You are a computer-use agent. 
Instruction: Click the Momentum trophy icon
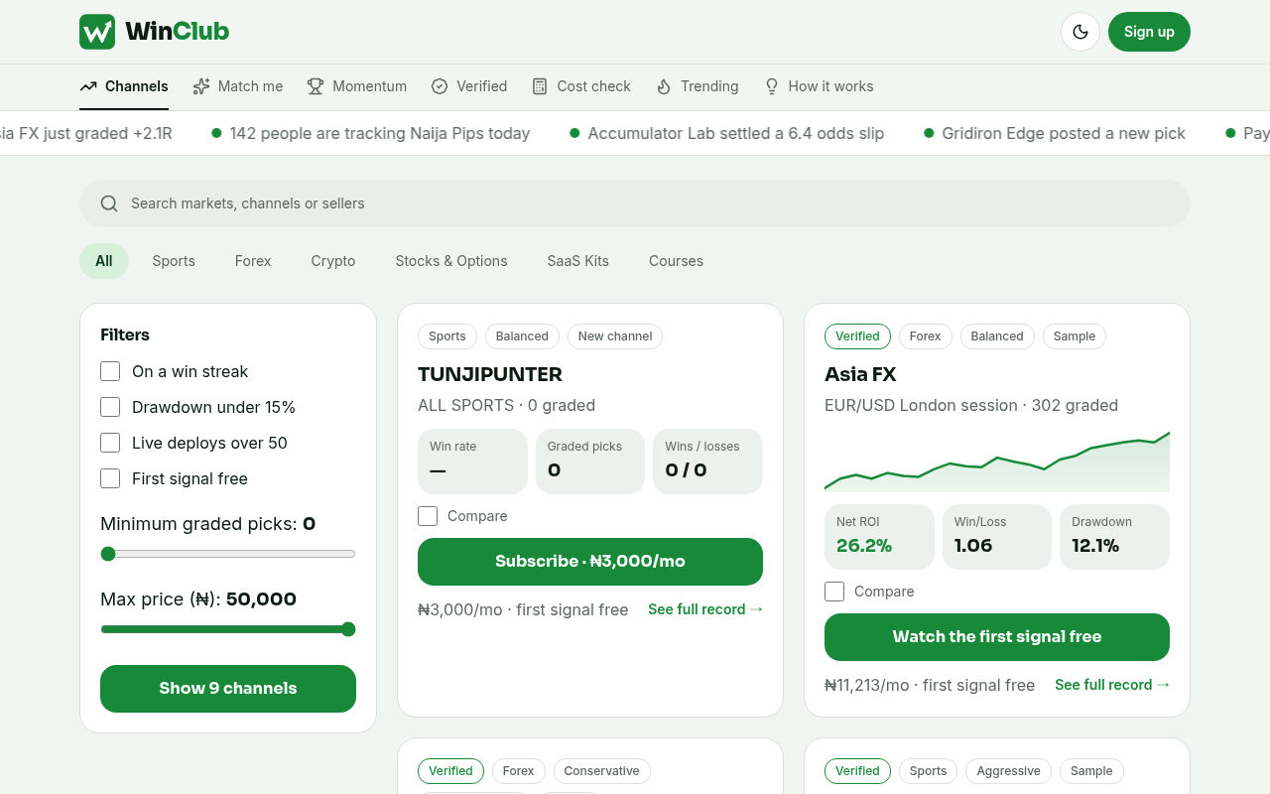[x=316, y=86]
